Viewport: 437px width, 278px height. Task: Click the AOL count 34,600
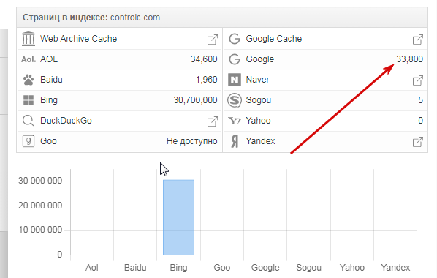[x=204, y=59]
